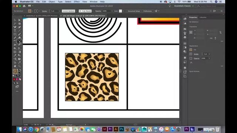This screenshot has width=237, height=133.
Task: Click the Opacity link in control bar
Action: point(98,11)
